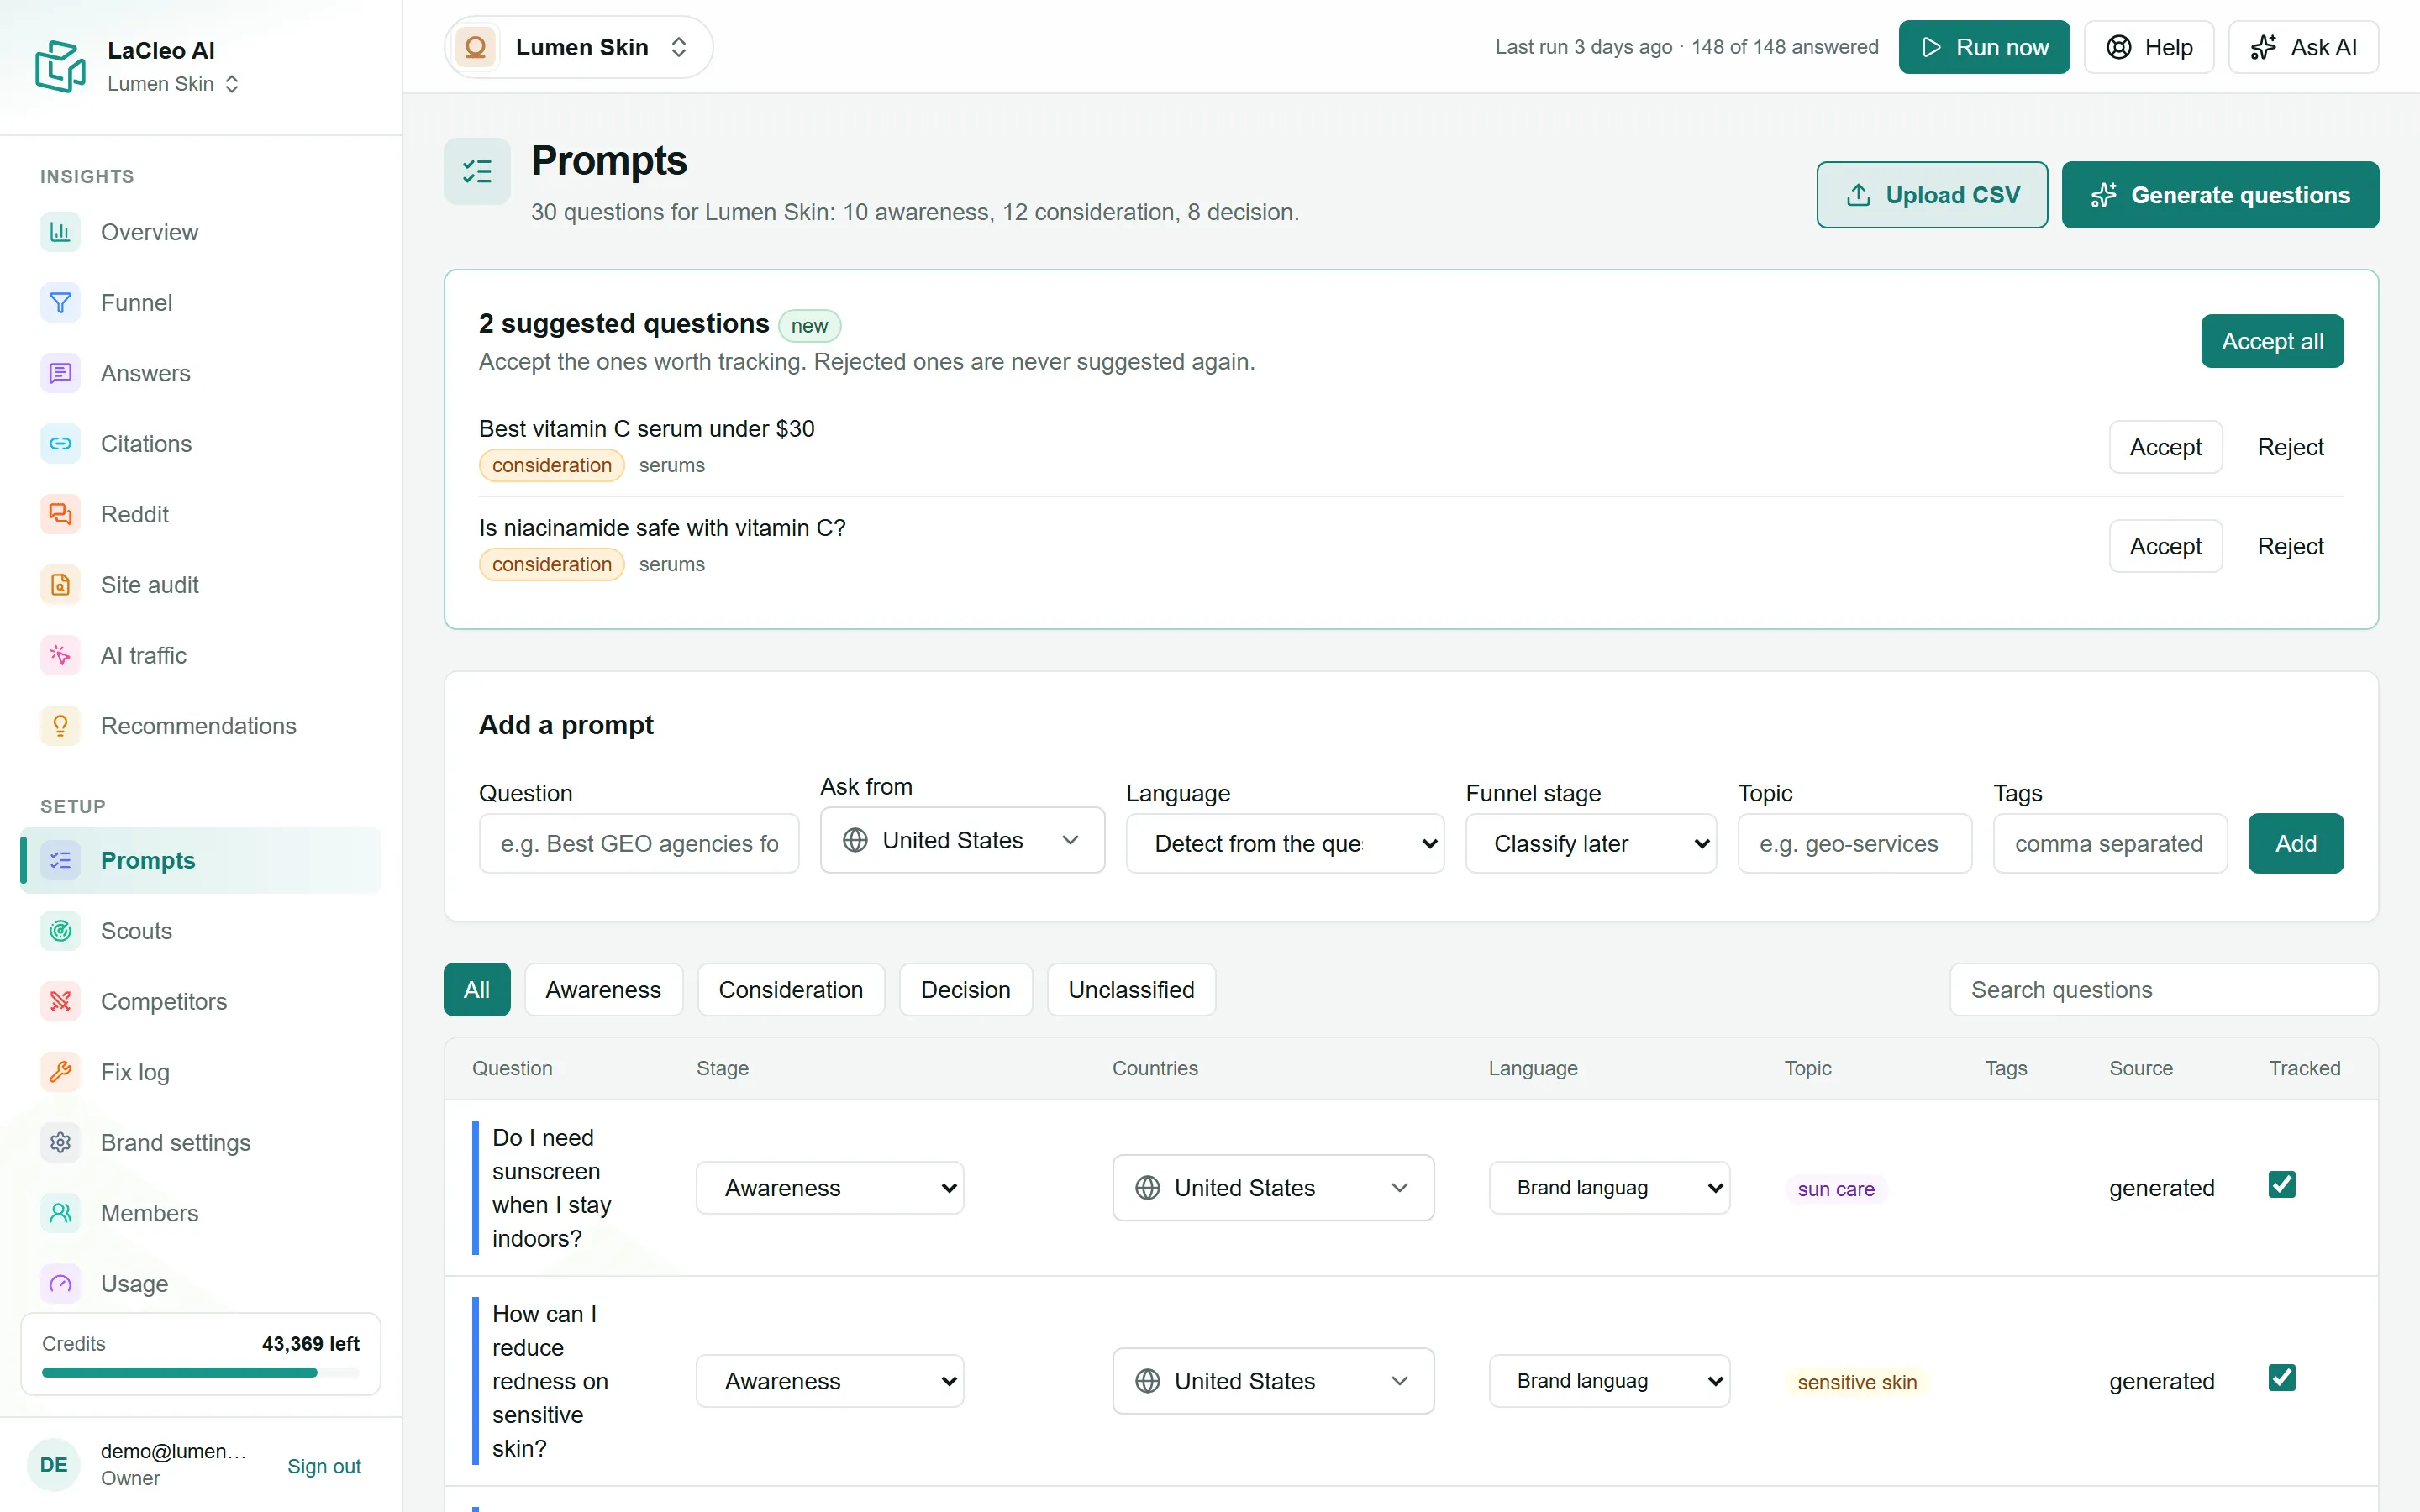
Task: Click the LaCleo AI logo
Action: 60,66
